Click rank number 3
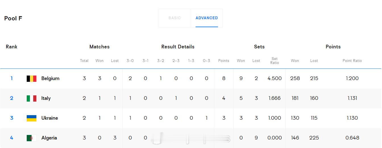This screenshot has height=148, width=382. pos(12,118)
